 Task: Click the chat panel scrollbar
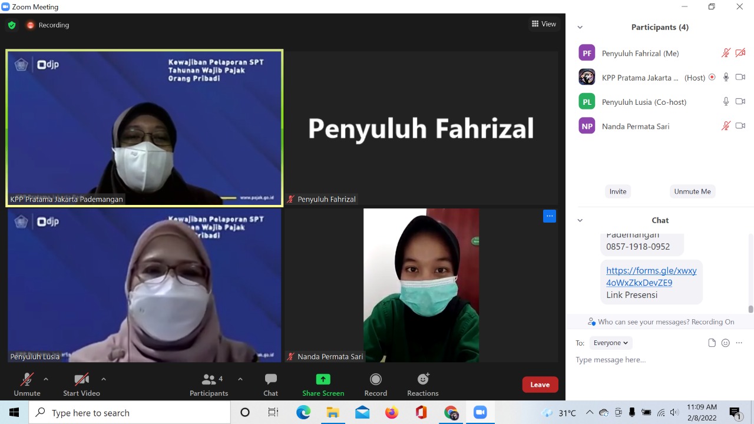point(750,309)
